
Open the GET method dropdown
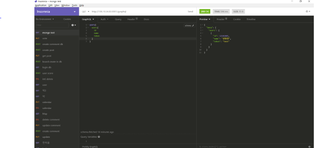coord(85,11)
